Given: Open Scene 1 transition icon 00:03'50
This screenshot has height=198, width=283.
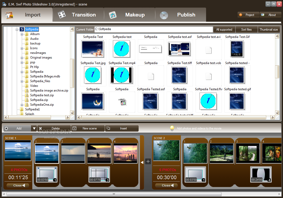Looking at the screenshot, I should 47,174.
